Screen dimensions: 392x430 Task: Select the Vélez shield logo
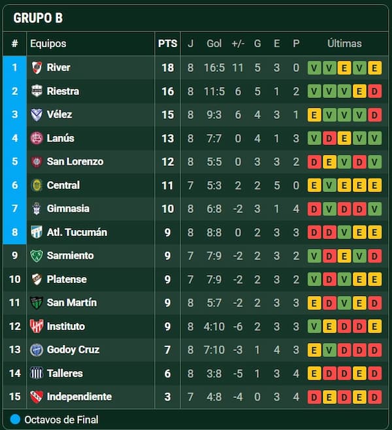click(37, 114)
